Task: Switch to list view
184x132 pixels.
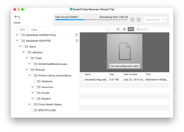Action: point(118,29)
